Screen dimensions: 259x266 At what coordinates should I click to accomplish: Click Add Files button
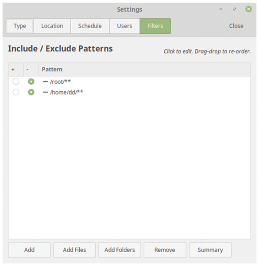(74, 250)
